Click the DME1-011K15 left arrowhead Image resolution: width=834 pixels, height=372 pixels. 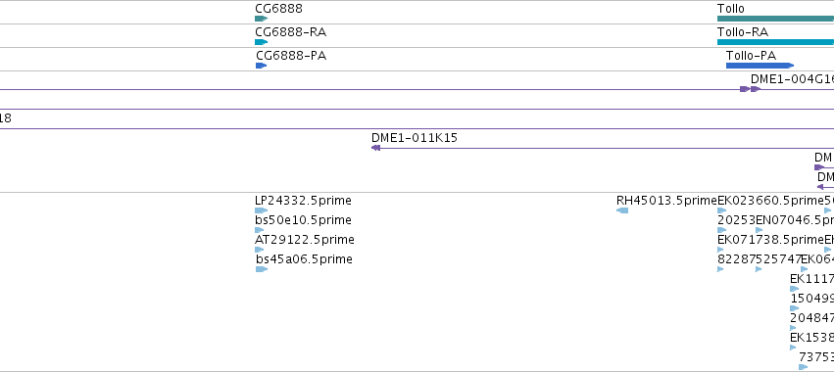[375, 148]
